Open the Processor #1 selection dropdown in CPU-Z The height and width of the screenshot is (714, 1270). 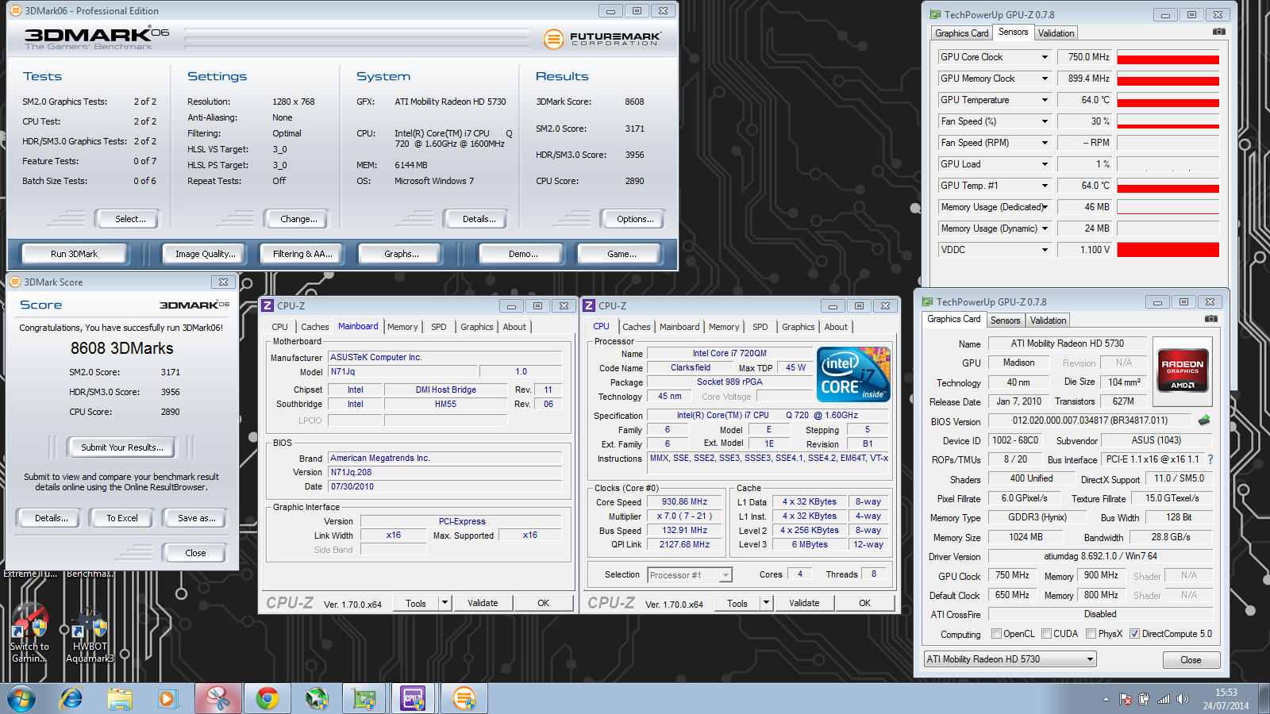(690, 575)
